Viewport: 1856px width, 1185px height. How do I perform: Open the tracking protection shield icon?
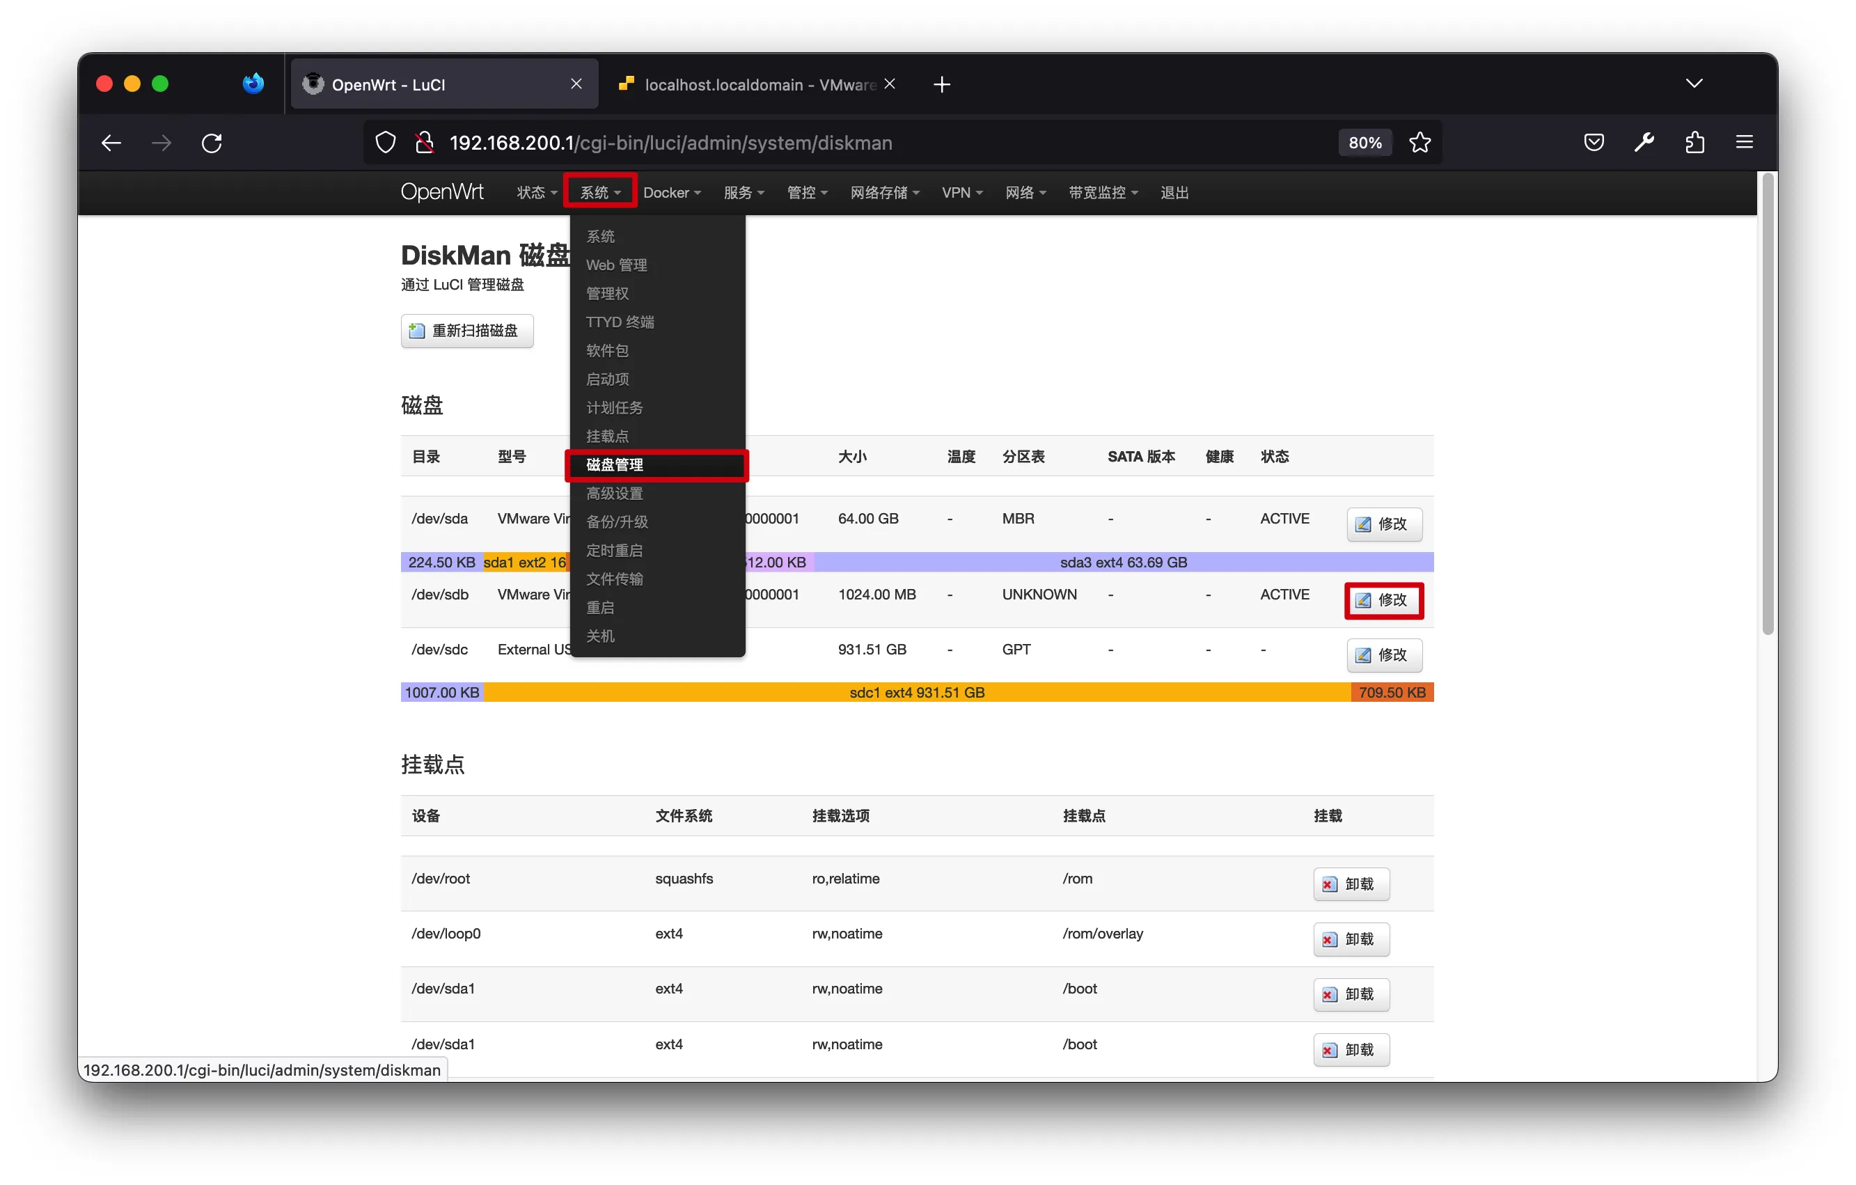386,143
